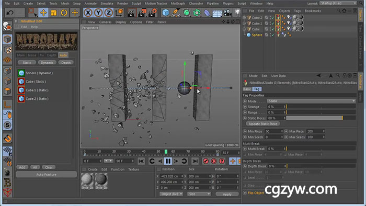Select Sphere (Dynamic) in NitroBlast list
Image resolution: width=366 pixels, height=206 pixels.
pyautogui.click(x=39, y=73)
